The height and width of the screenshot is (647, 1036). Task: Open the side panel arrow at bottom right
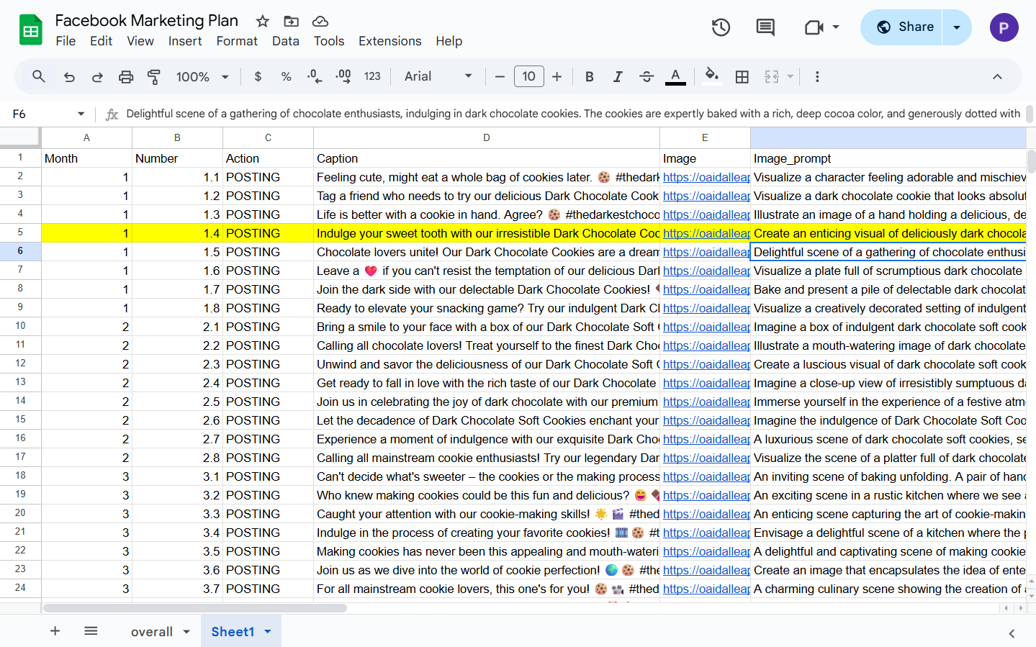click(1012, 633)
